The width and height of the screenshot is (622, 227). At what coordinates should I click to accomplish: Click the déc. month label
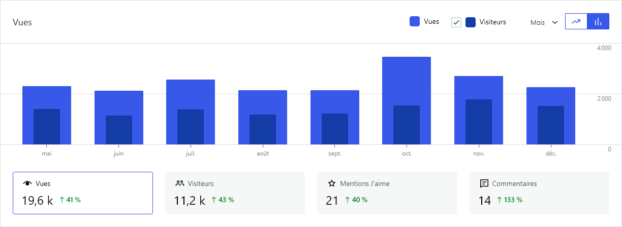pyautogui.click(x=550, y=154)
